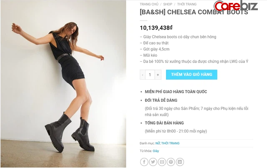Viewport: 267px width, 168px height.
Task: Share product on LinkedIn
Action: pyautogui.click(x=179, y=162)
